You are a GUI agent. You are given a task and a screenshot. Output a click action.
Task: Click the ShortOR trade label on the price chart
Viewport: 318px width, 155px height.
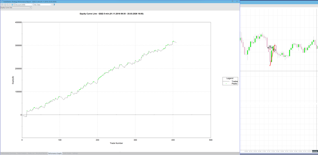point(270,48)
